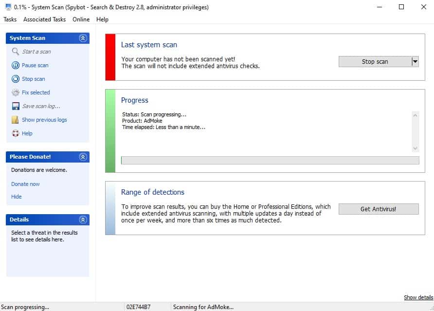Click the Save scan log... text
Image resolution: width=434 pixels, height=311 pixels.
point(41,106)
